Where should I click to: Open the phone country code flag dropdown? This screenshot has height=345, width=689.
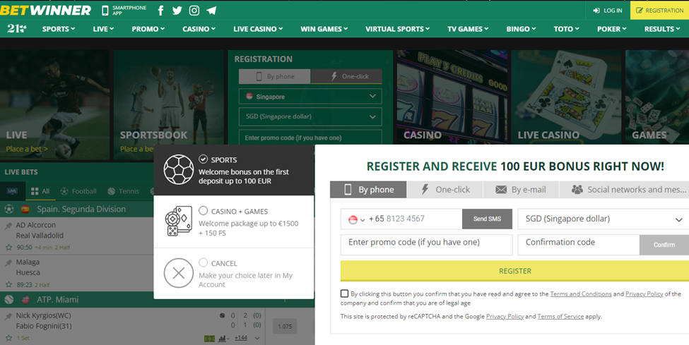coord(356,219)
